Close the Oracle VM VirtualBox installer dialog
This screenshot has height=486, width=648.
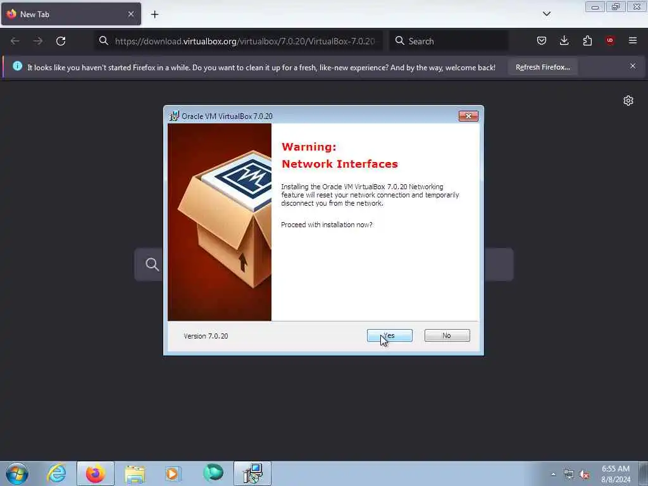click(x=468, y=116)
